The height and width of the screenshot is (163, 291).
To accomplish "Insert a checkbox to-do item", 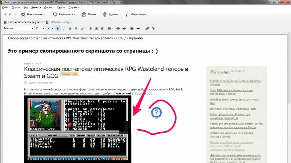I will [102, 28].
